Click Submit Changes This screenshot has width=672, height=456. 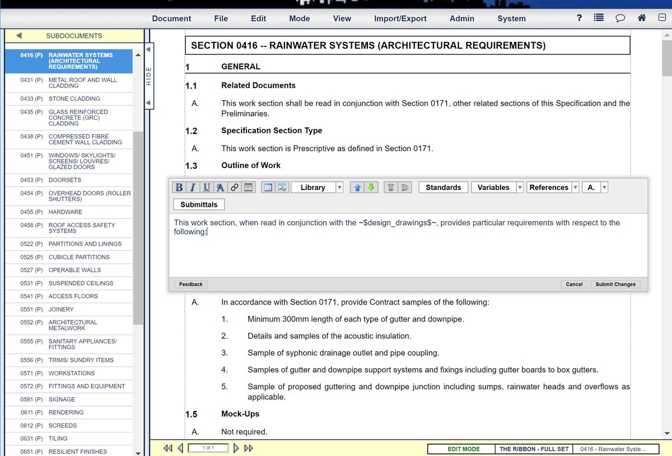coord(615,284)
